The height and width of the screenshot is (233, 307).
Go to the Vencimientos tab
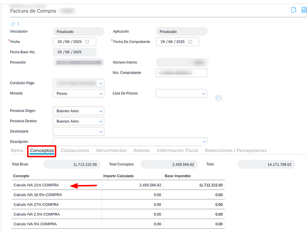pyautogui.click(x=111, y=151)
